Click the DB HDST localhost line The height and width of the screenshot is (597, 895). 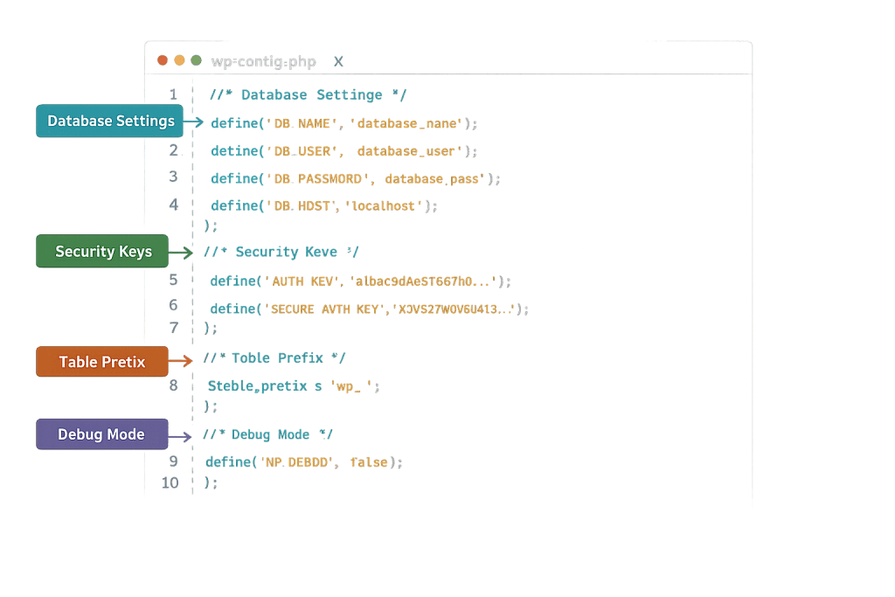coord(323,206)
